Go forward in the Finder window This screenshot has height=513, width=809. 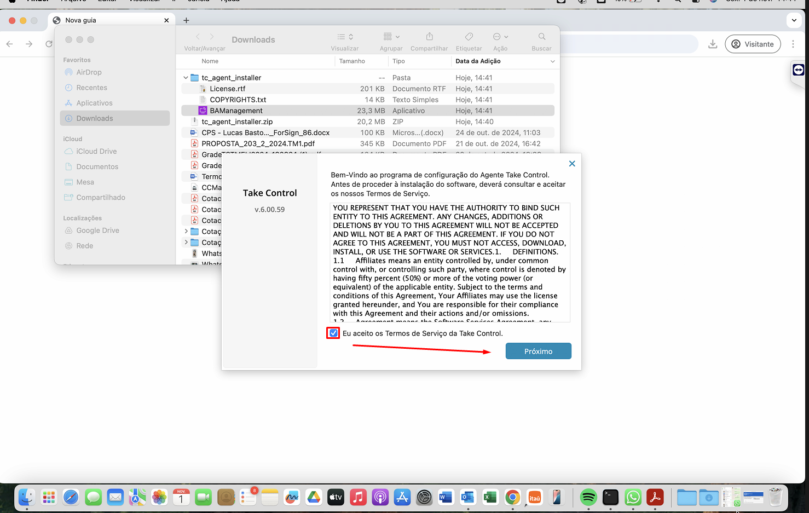point(212,37)
